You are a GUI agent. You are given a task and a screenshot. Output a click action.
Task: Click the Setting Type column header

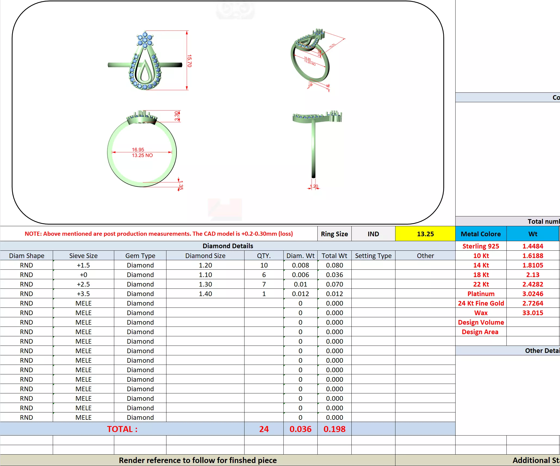point(373,256)
